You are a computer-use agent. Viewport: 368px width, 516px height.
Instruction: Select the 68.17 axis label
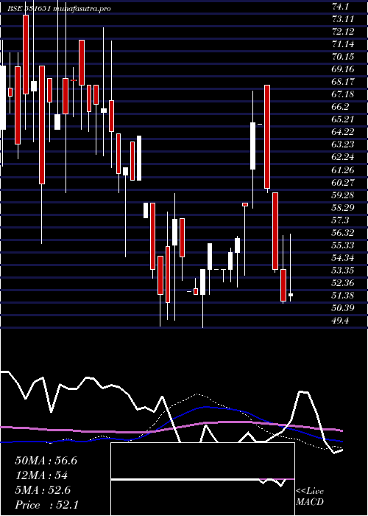[x=343, y=82]
